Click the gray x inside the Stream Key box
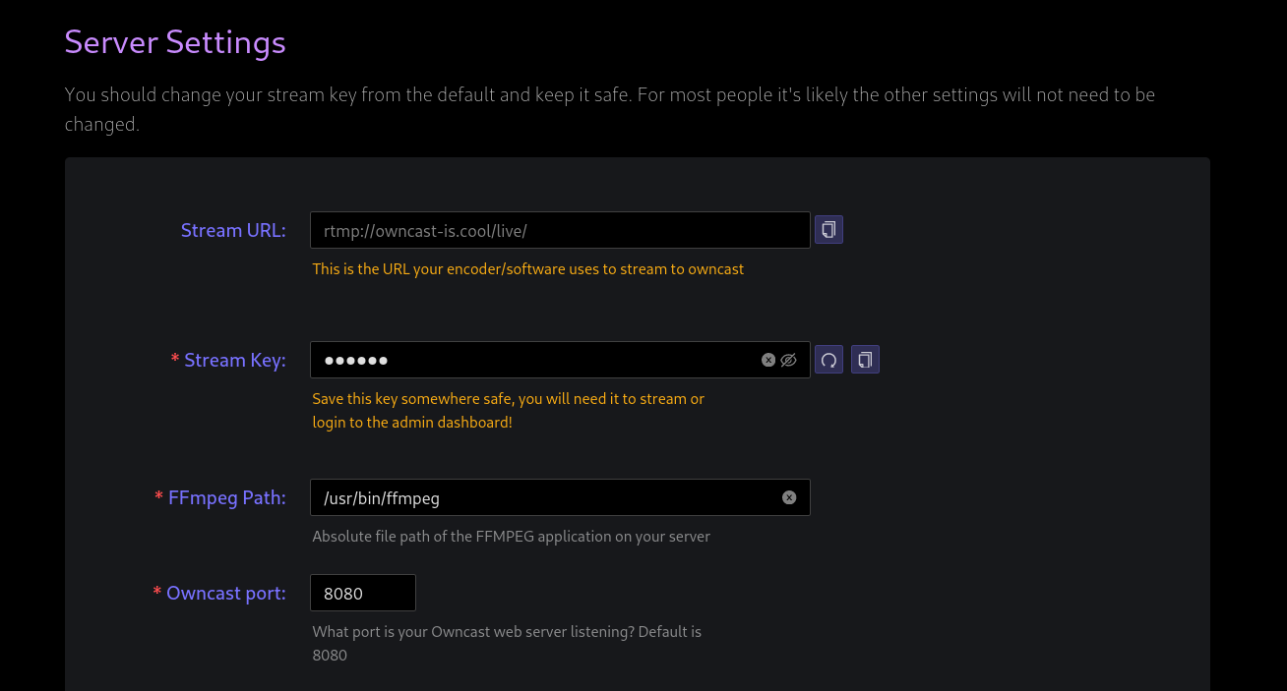Image resolution: width=1287 pixels, height=691 pixels. tap(767, 359)
